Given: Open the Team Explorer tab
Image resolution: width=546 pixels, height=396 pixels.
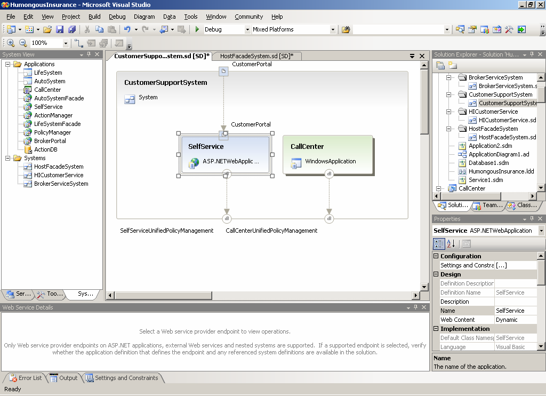Looking at the screenshot, I should point(488,205).
